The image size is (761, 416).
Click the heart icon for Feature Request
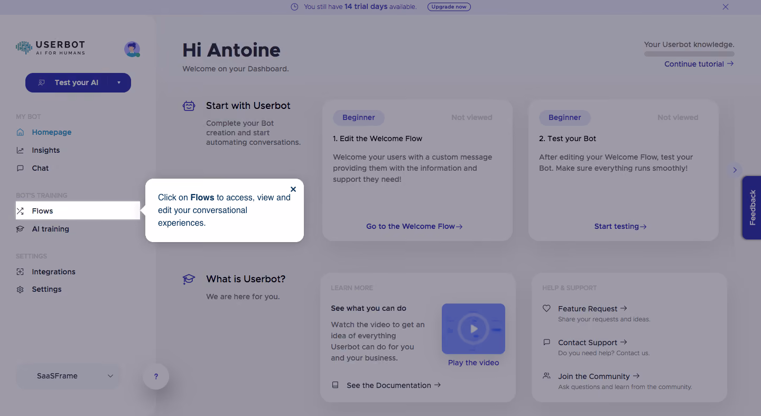pyautogui.click(x=546, y=308)
